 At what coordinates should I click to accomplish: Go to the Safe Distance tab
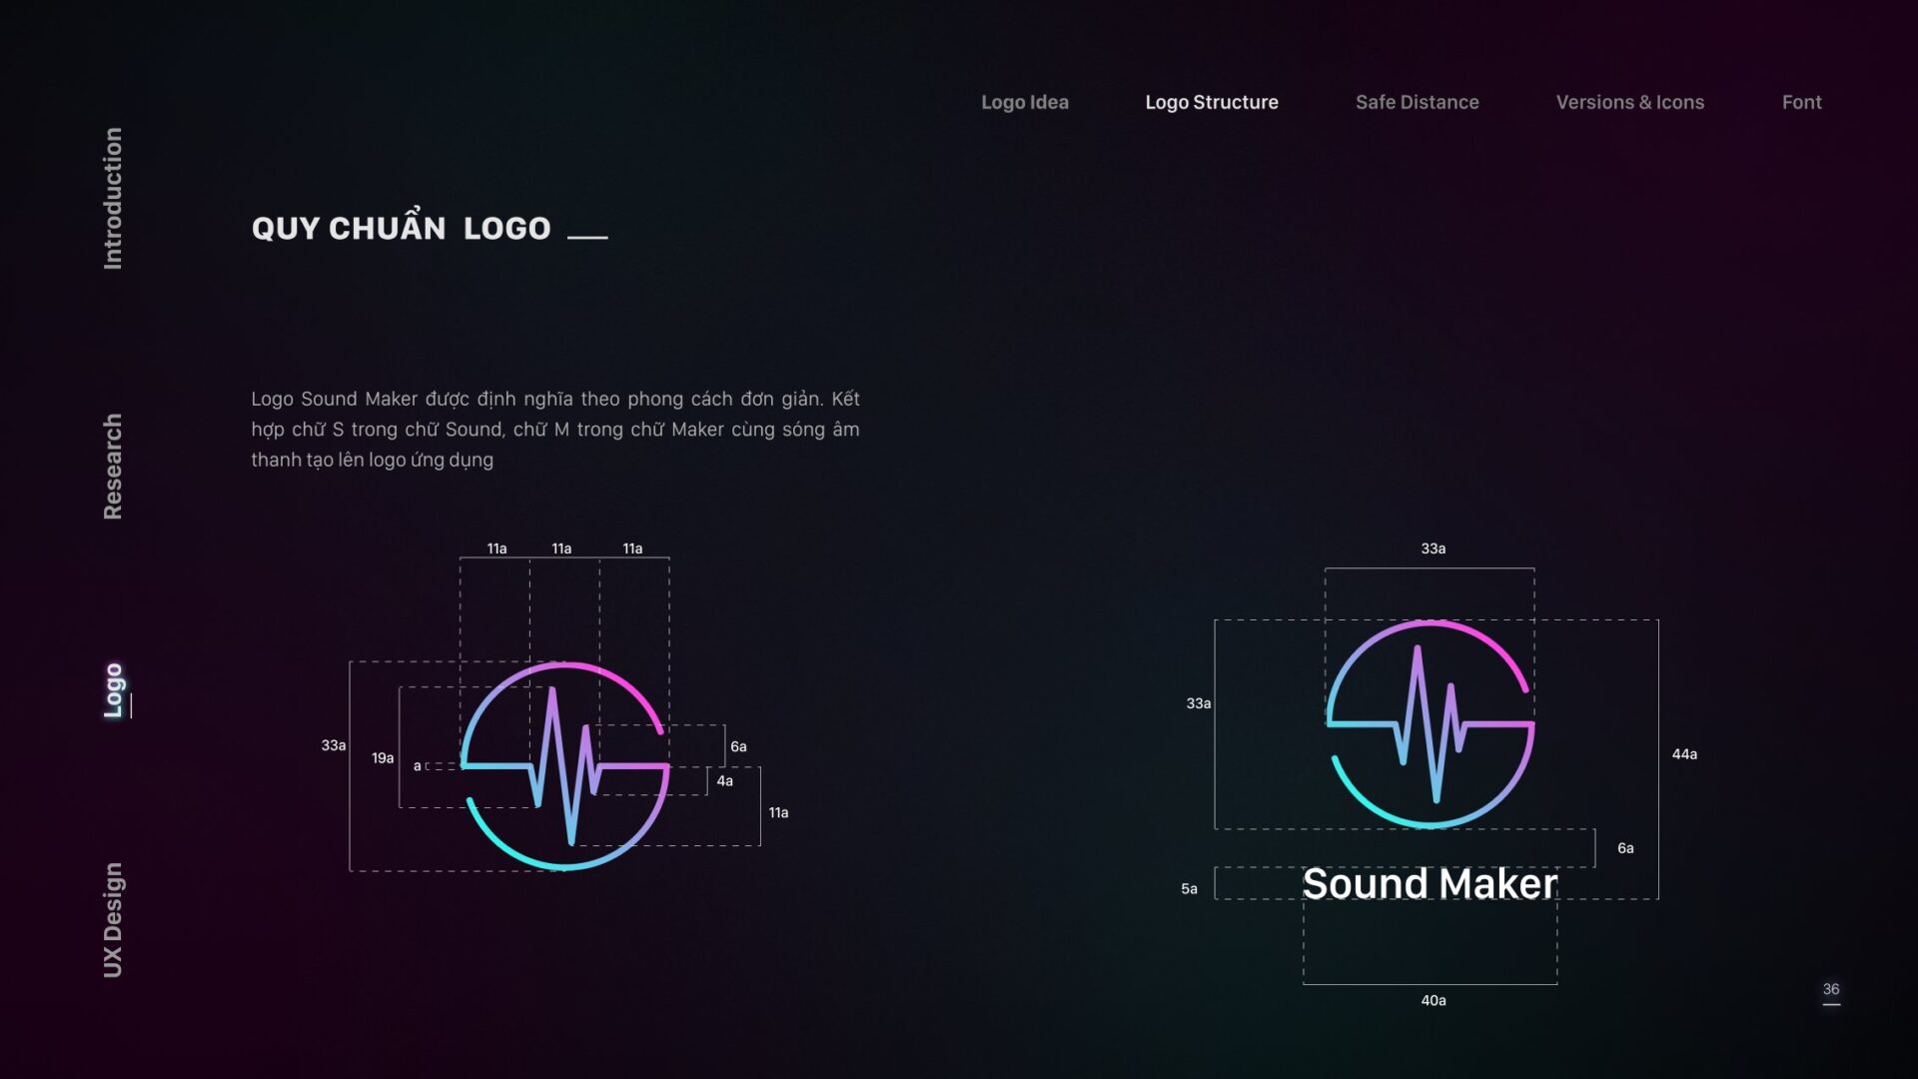coord(1417,102)
